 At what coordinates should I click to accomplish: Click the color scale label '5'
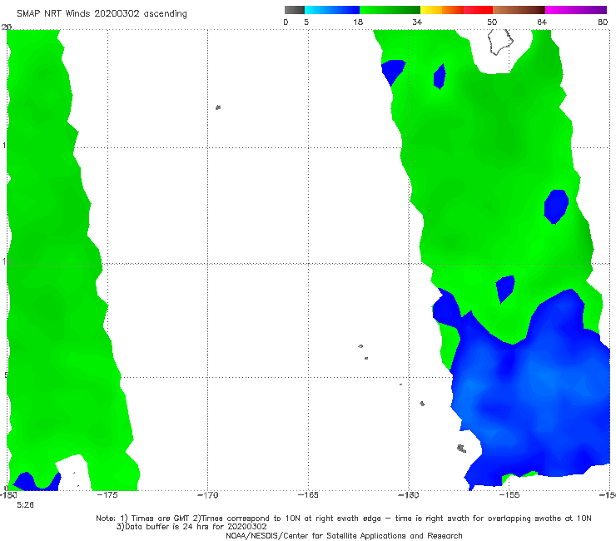point(306,22)
